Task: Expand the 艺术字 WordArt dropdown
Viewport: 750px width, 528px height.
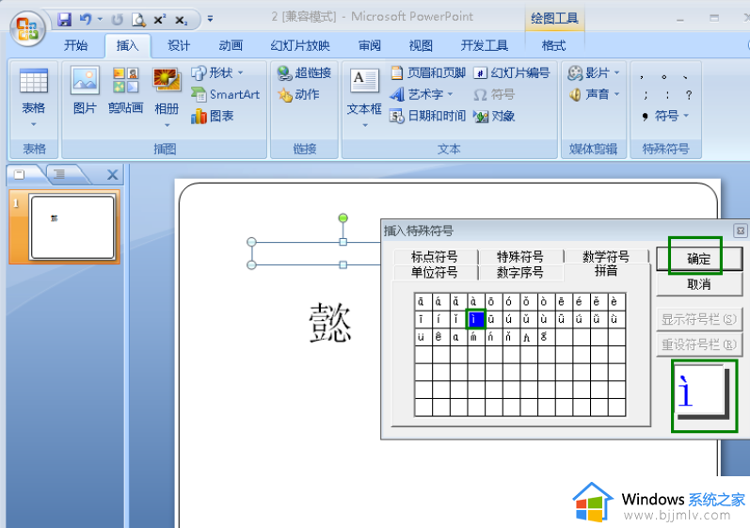Action: coord(450,94)
